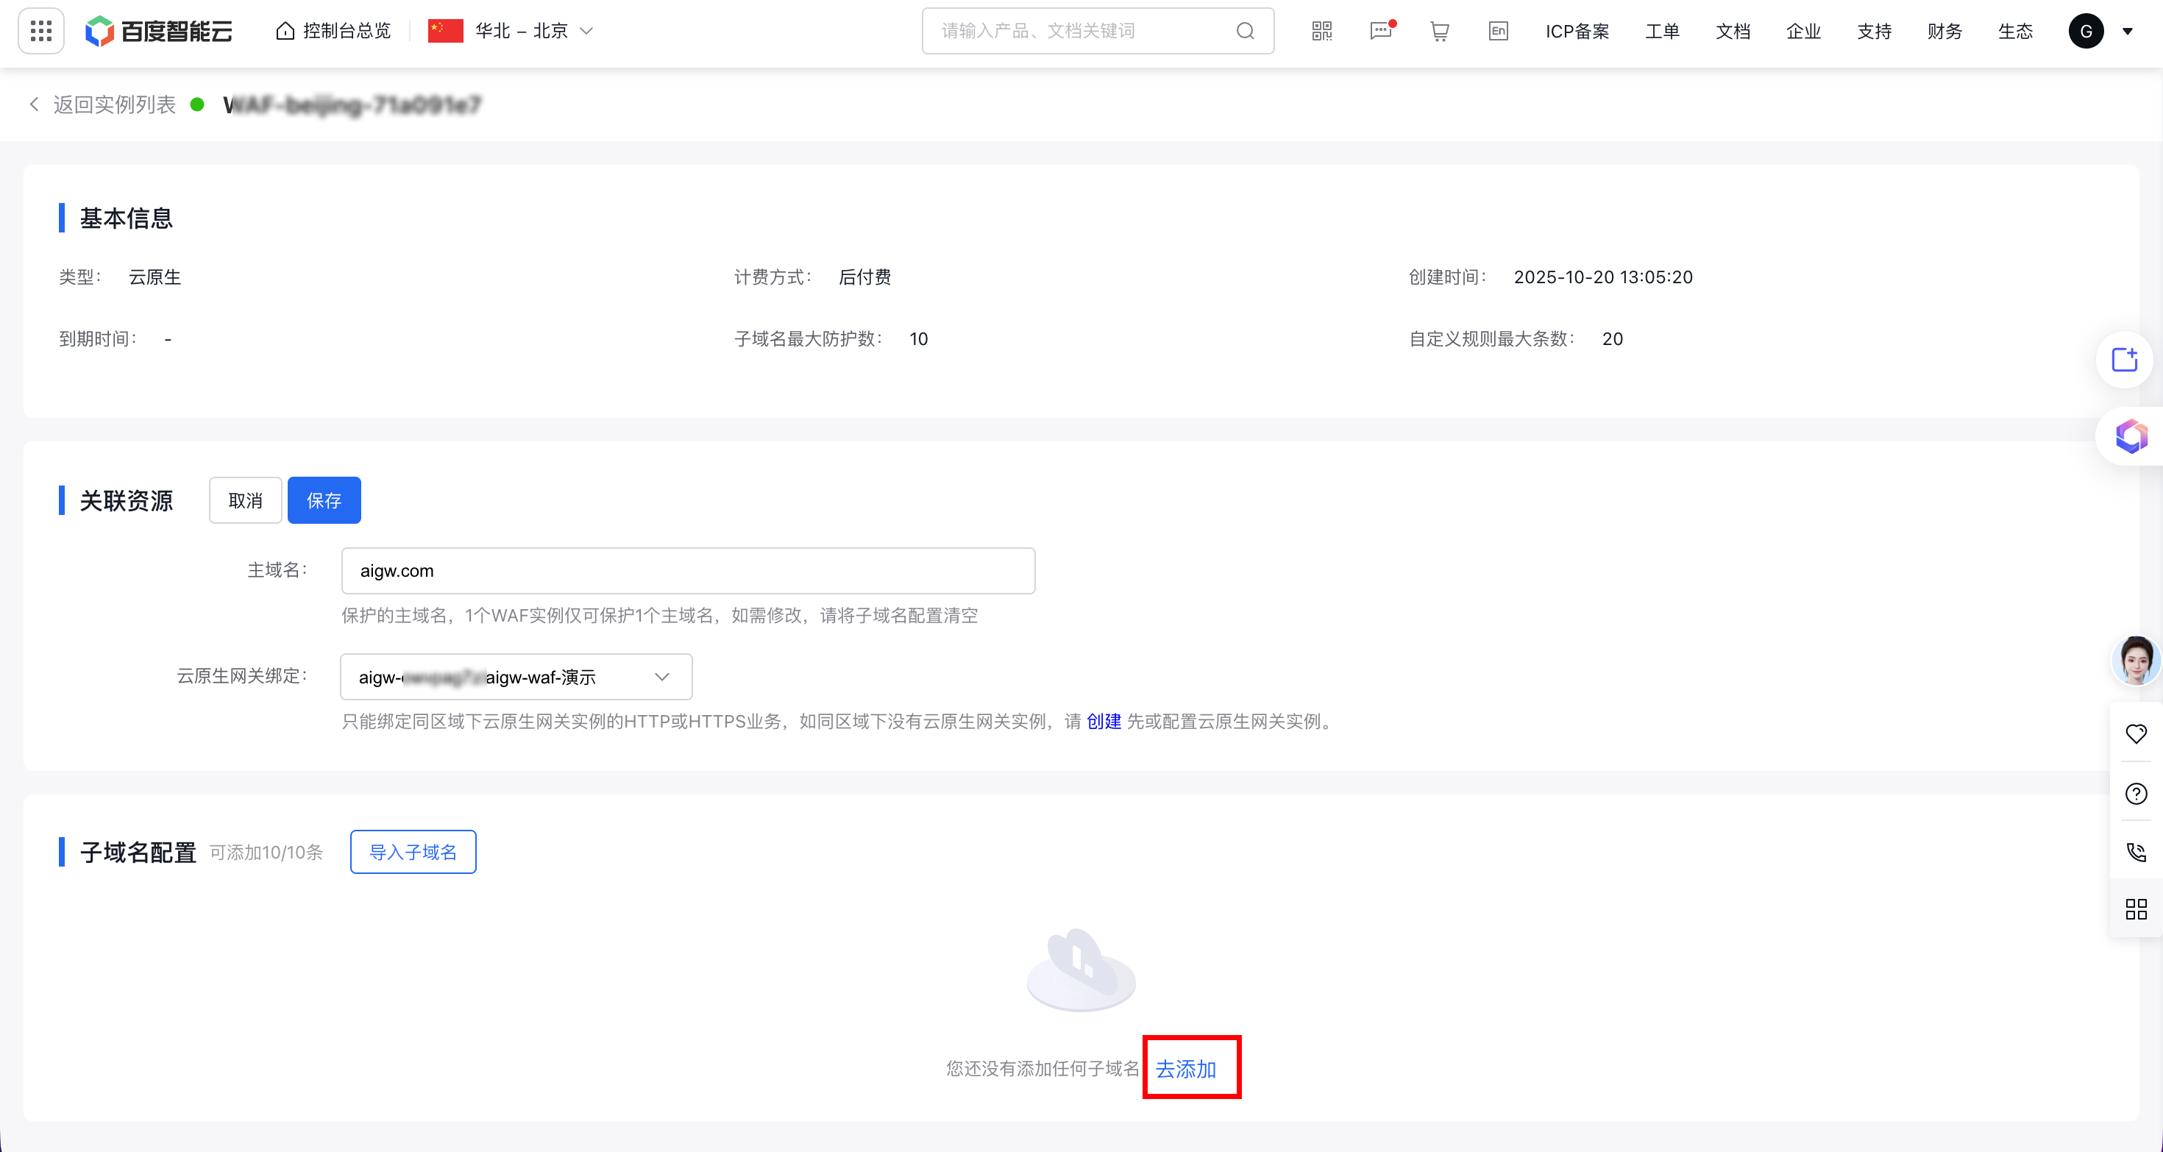Open the product grid menu icon
The width and height of the screenshot is (2163, 1152).
(x=40, y=31)
